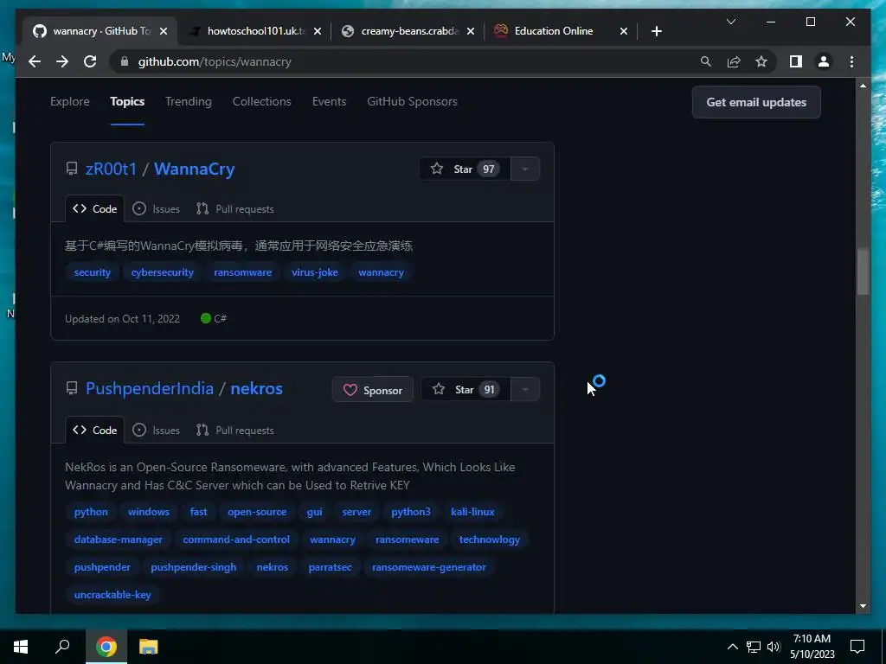Close the wannacry GitHub tab
886x664 pixels.
[164, 31]
